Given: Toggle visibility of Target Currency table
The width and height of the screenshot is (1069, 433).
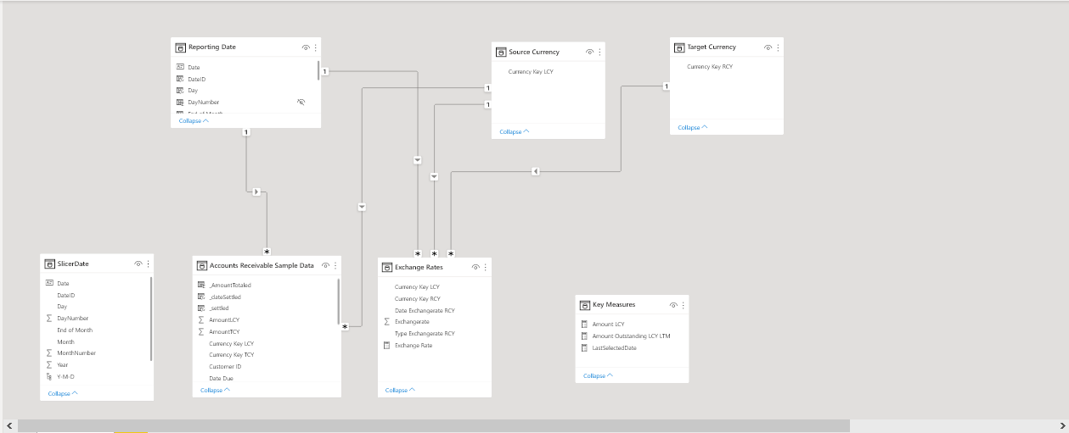Looking at the screenshot, I should click(768, 47).
